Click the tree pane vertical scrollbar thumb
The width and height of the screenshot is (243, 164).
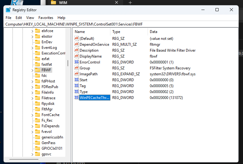tap(68, 63)
